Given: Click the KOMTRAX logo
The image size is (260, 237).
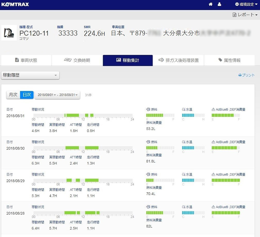Looking at the screenshot, I should [x=15, y=4].
